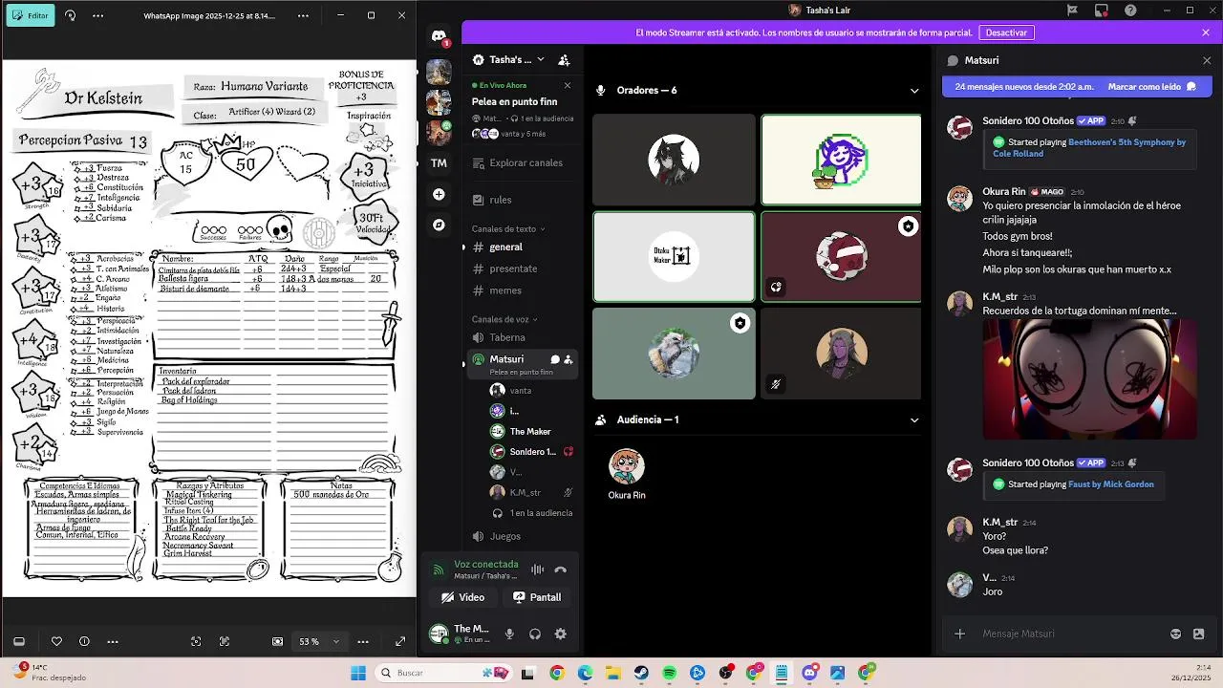Image resolution: width=1223 pixels, height=688 pixels.
Task: Open the TM server icon in Discord
Action: (439, 163)
